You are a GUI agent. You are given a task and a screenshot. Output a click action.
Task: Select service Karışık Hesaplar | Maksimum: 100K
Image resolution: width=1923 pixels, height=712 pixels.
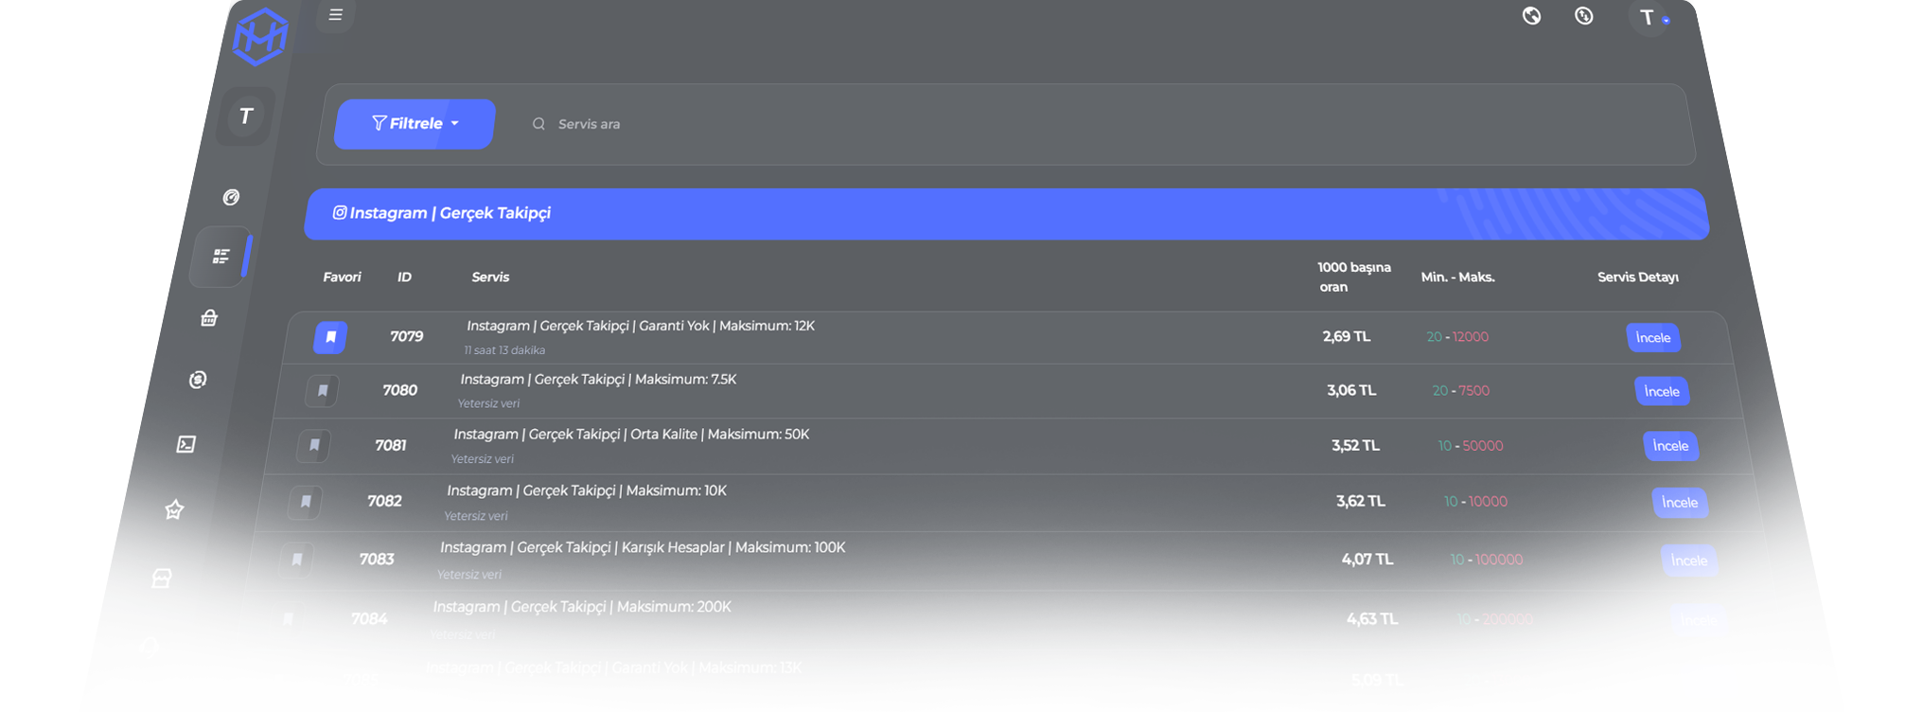click(643, 547)
